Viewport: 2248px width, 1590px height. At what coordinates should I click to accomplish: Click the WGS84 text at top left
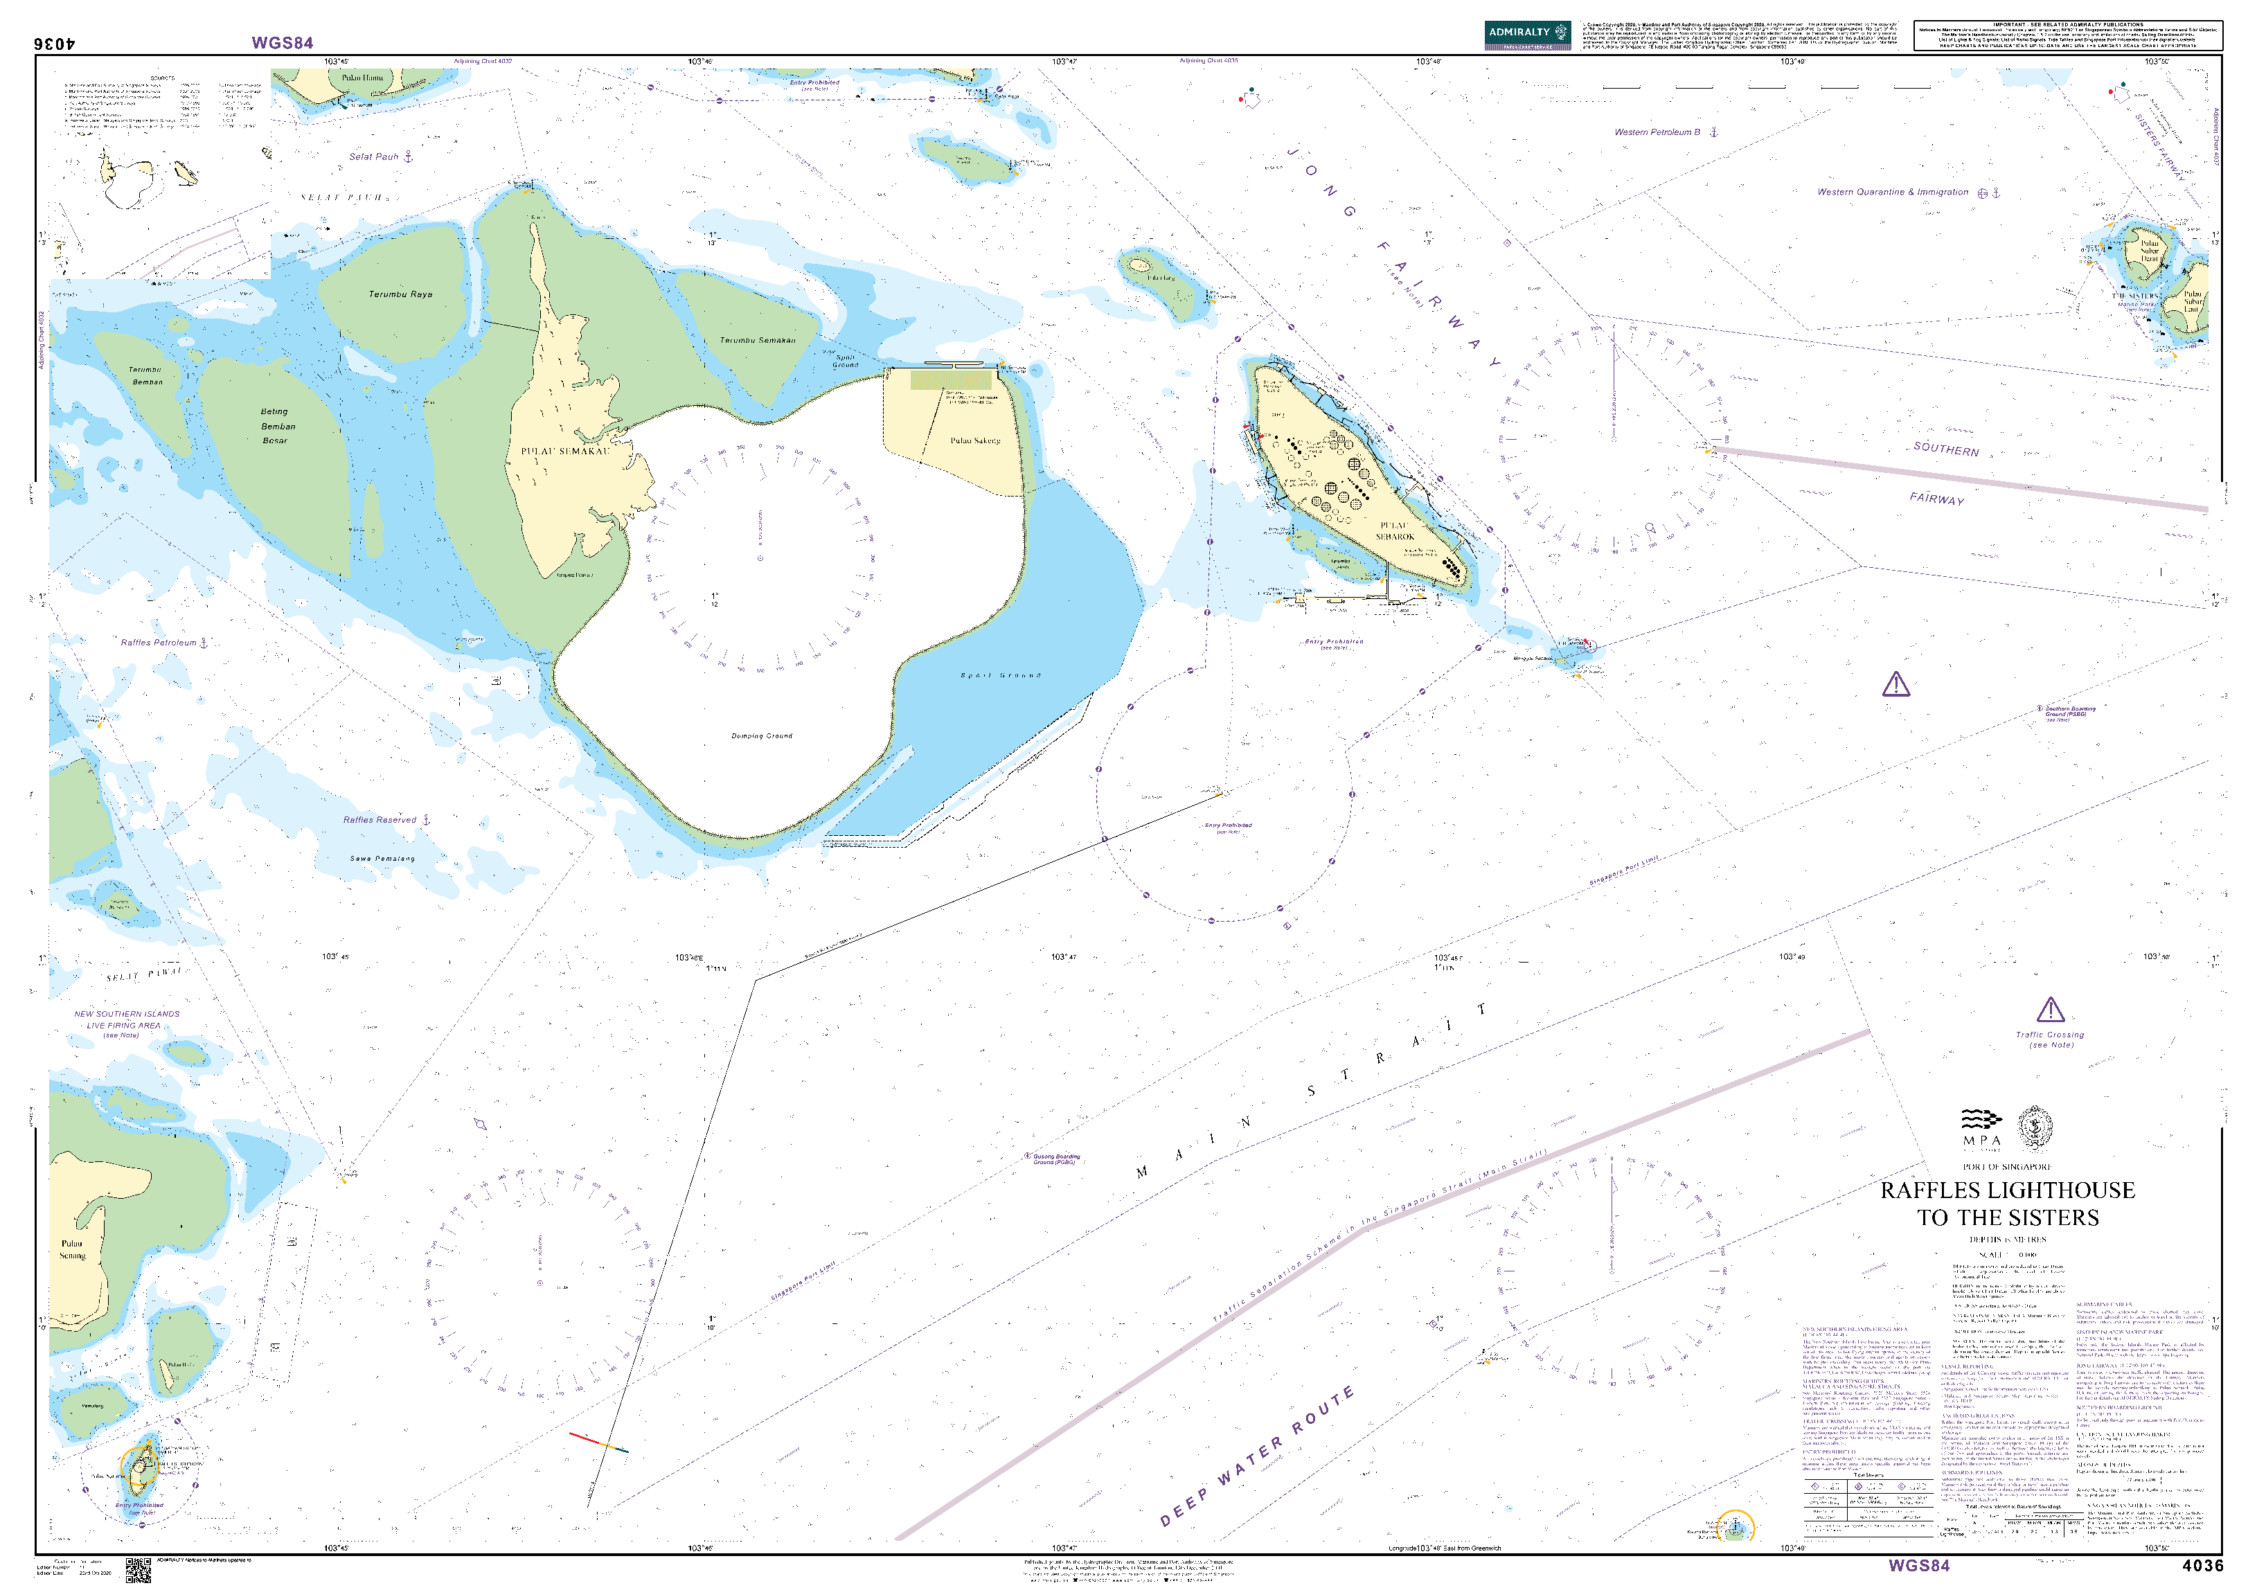click(282, 42)
